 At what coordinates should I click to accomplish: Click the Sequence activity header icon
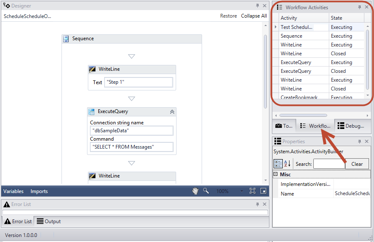66,39
